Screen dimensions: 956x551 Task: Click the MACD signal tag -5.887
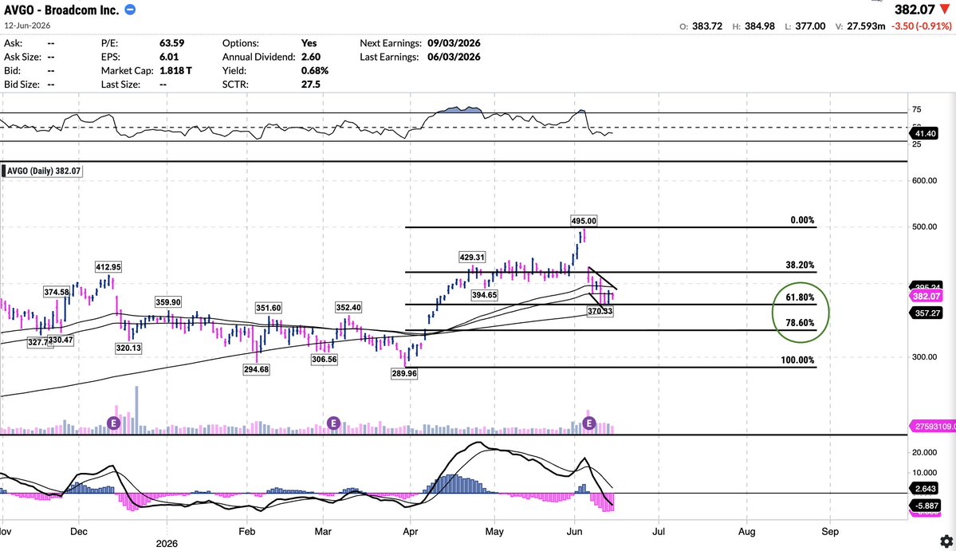(x=926, y=506)
